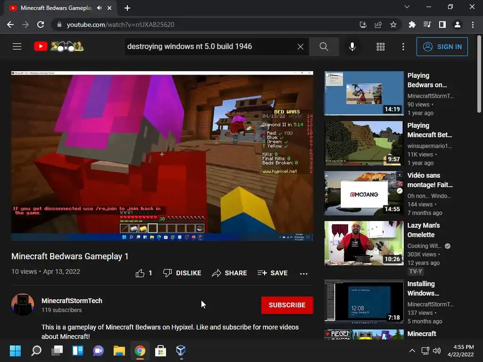The image size is (483, 362).
Task: Open Chrome extensions puzzle icon
Action: coord(412,25)
